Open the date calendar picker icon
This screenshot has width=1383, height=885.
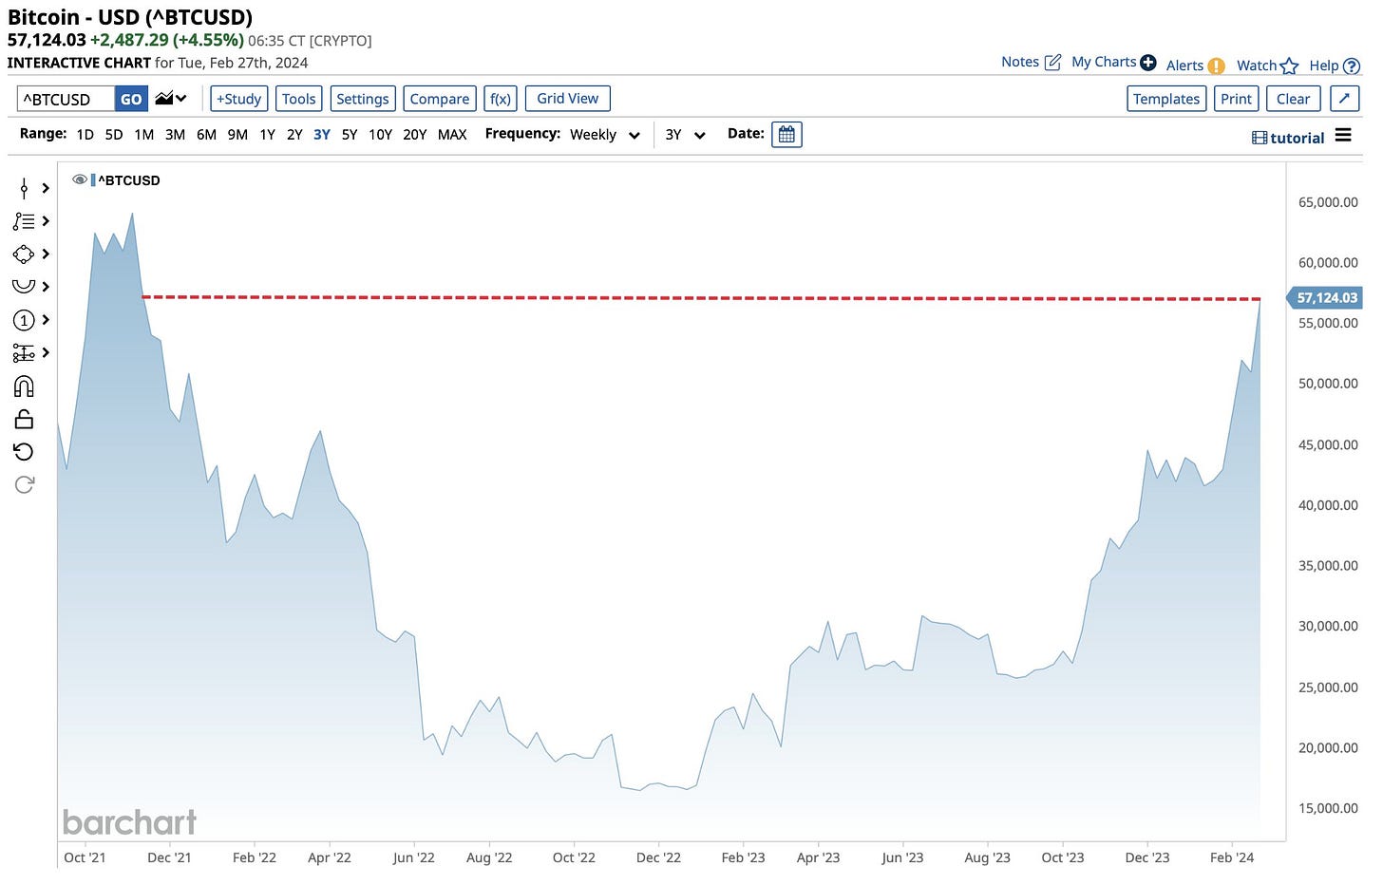coord(786,135)
